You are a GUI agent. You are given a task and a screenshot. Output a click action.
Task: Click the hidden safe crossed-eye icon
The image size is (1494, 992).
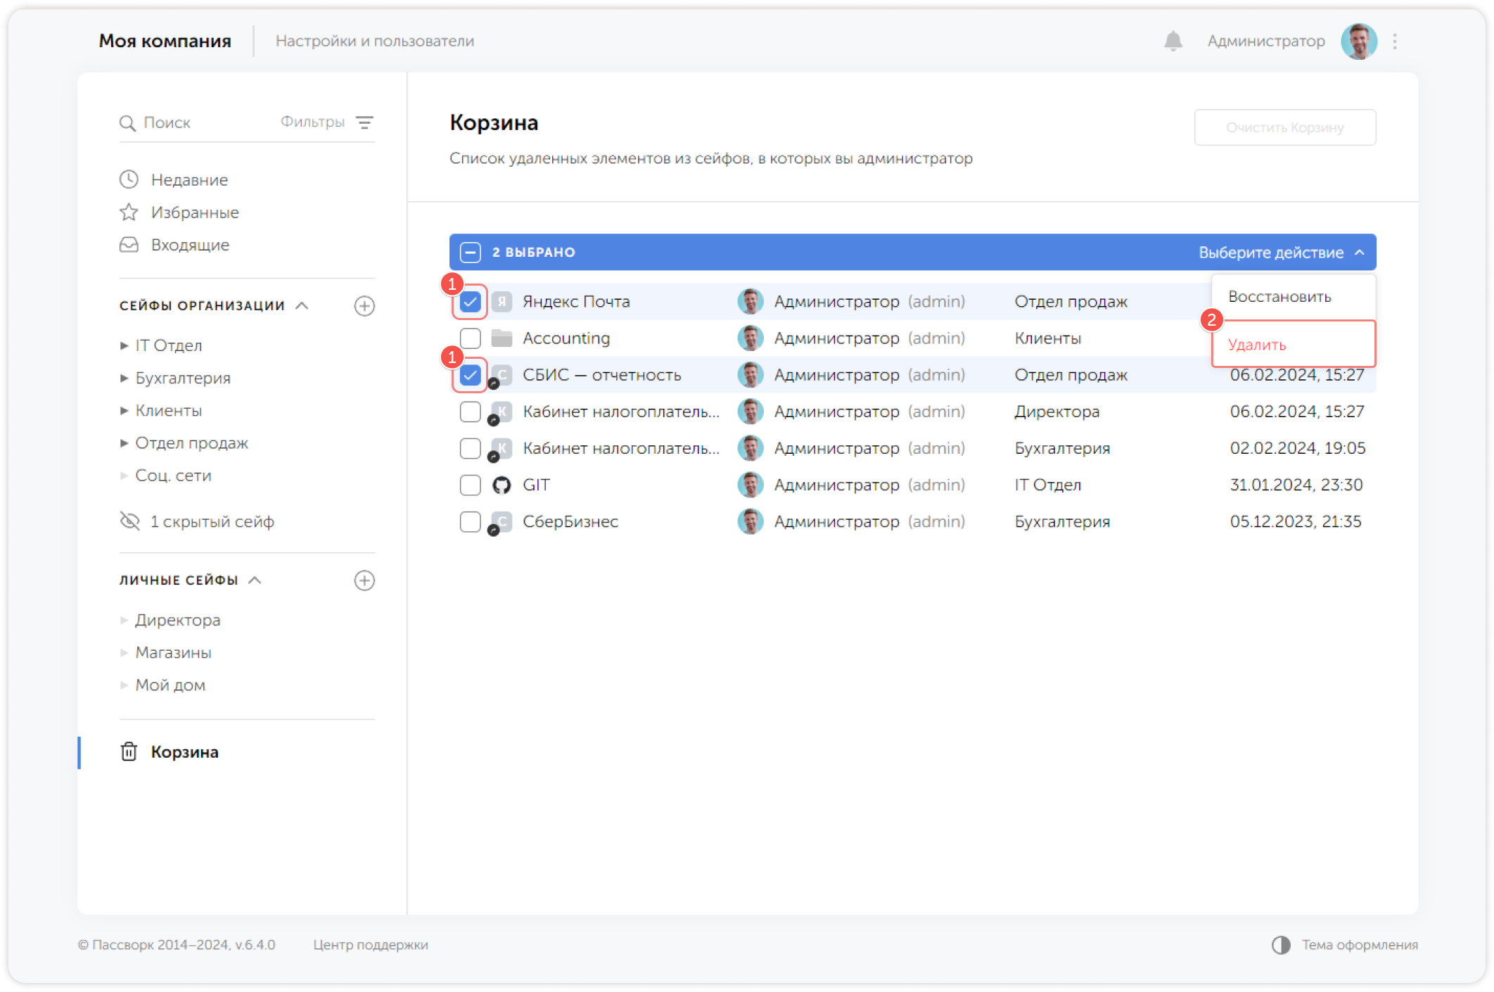[130, 521]
